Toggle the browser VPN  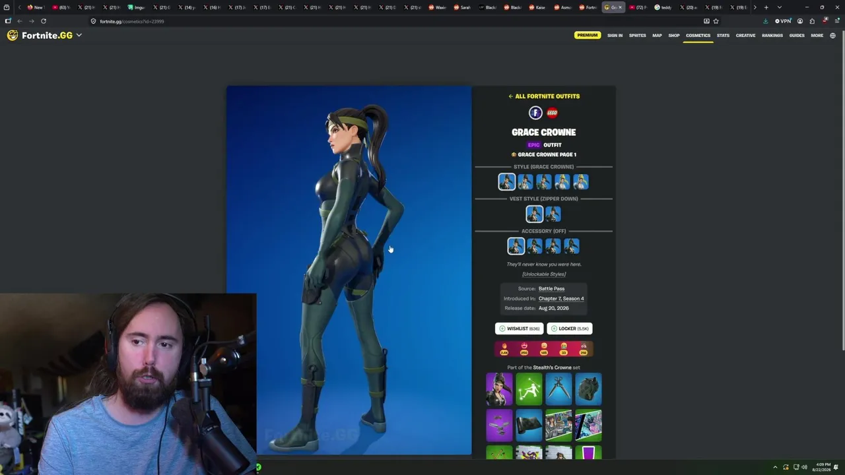783,21
